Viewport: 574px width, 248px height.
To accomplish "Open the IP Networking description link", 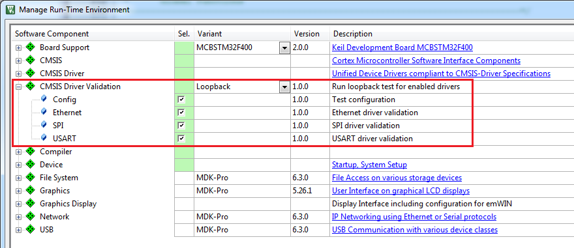I will (x=414, y=217).
